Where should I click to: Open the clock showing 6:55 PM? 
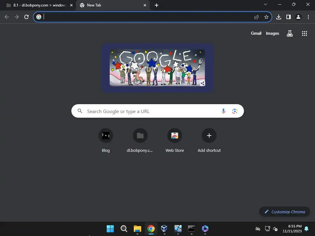pos(292,229)
